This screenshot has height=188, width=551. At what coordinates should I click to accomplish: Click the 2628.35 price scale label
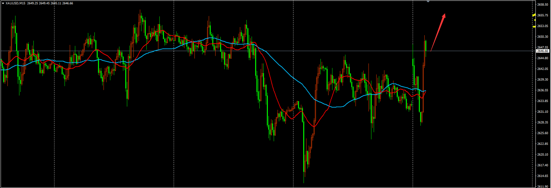point(542,122)
